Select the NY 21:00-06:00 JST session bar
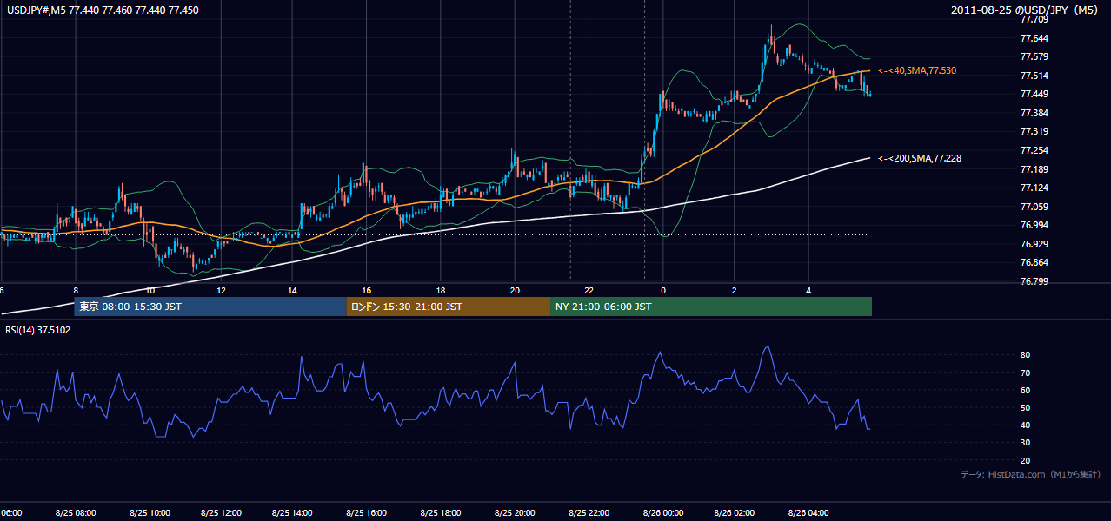Screen dimensions: 1111x521 pyautogui.click(x=711, y=307)
